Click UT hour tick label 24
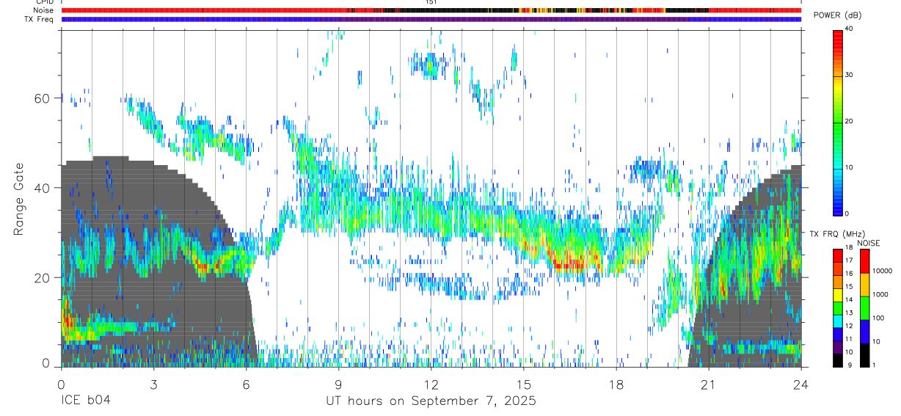 tap(801, 384)
